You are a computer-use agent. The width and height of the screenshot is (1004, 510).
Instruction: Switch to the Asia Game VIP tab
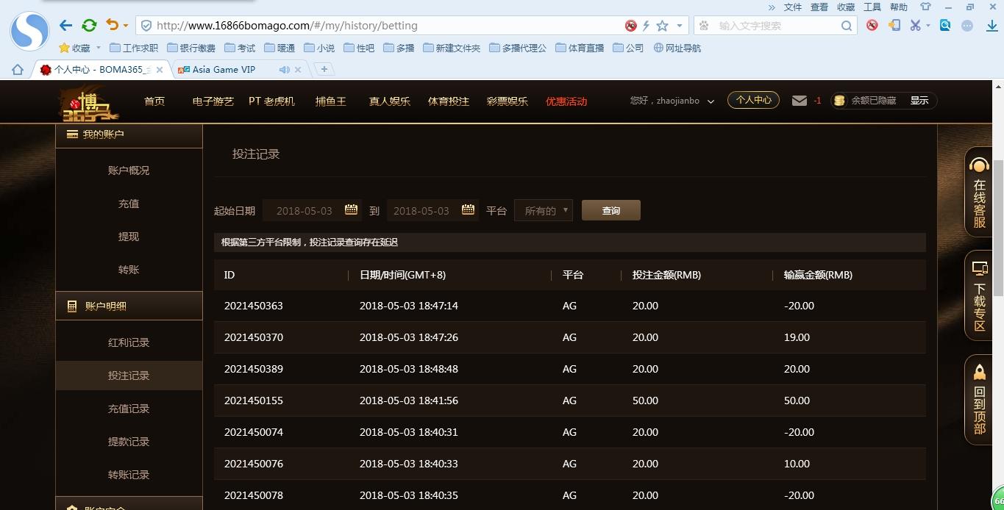coord(224,69)
